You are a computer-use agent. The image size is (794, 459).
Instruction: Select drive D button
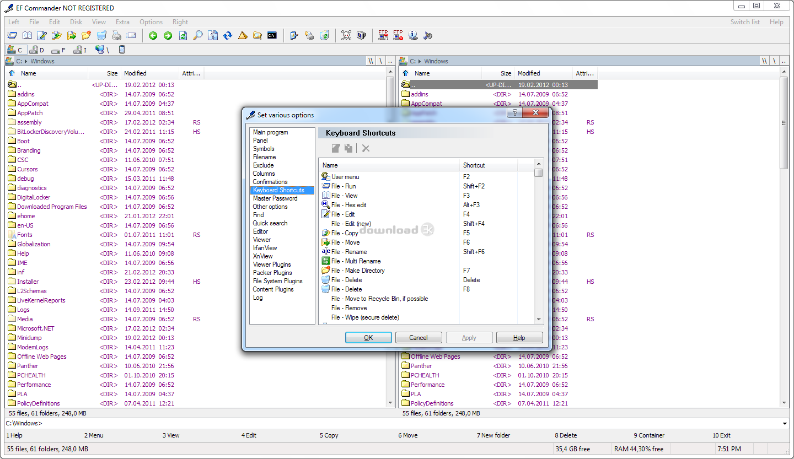[37, 50]
